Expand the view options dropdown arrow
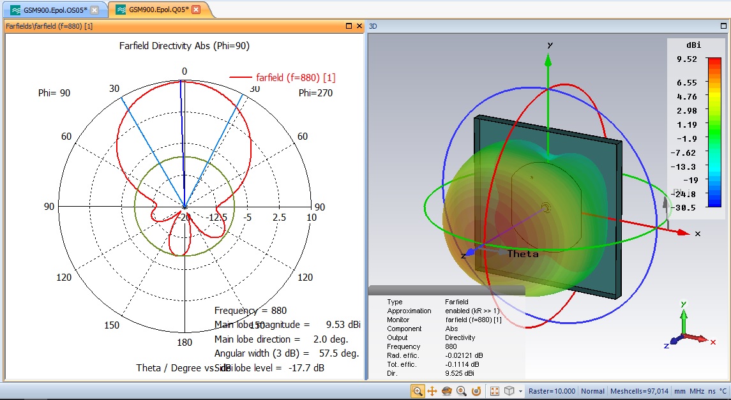The height and width of the screenshot is (400, 731). [x=520, y=391]
